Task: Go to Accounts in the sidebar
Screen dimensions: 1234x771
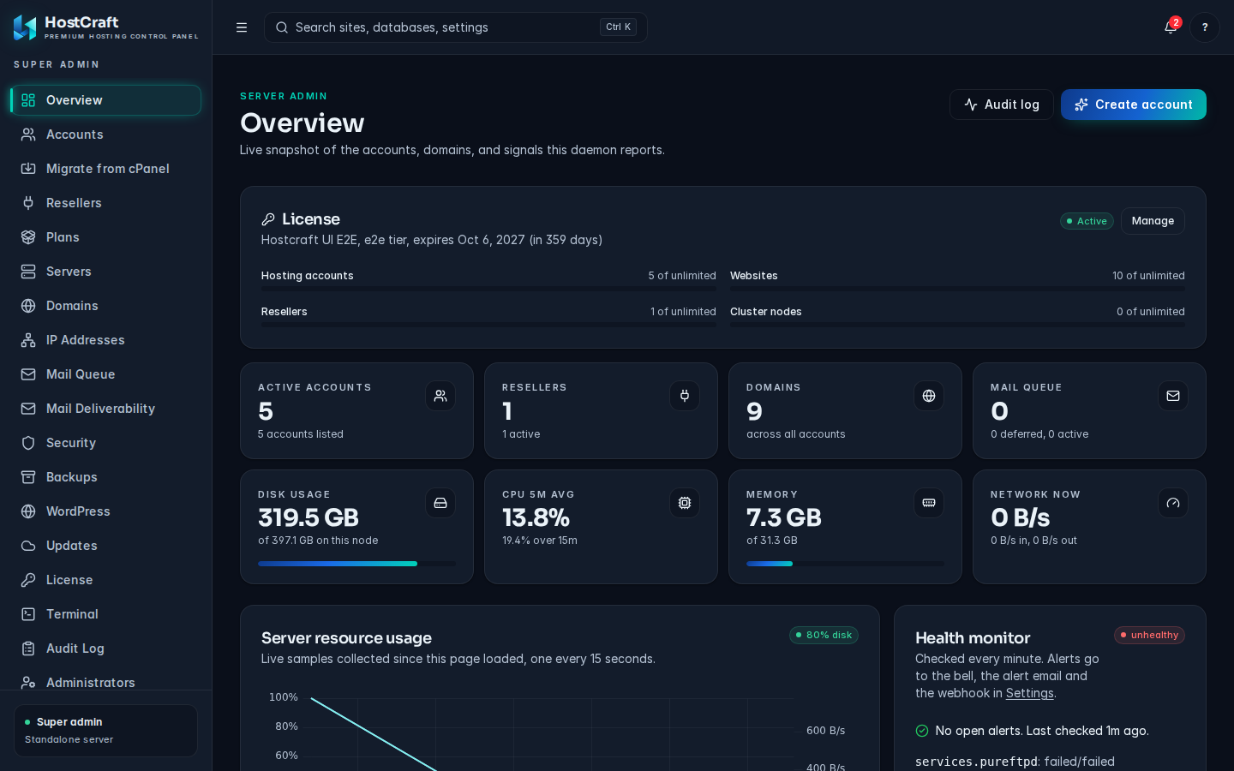Action: pyautogui.click(x=105, y=134)
